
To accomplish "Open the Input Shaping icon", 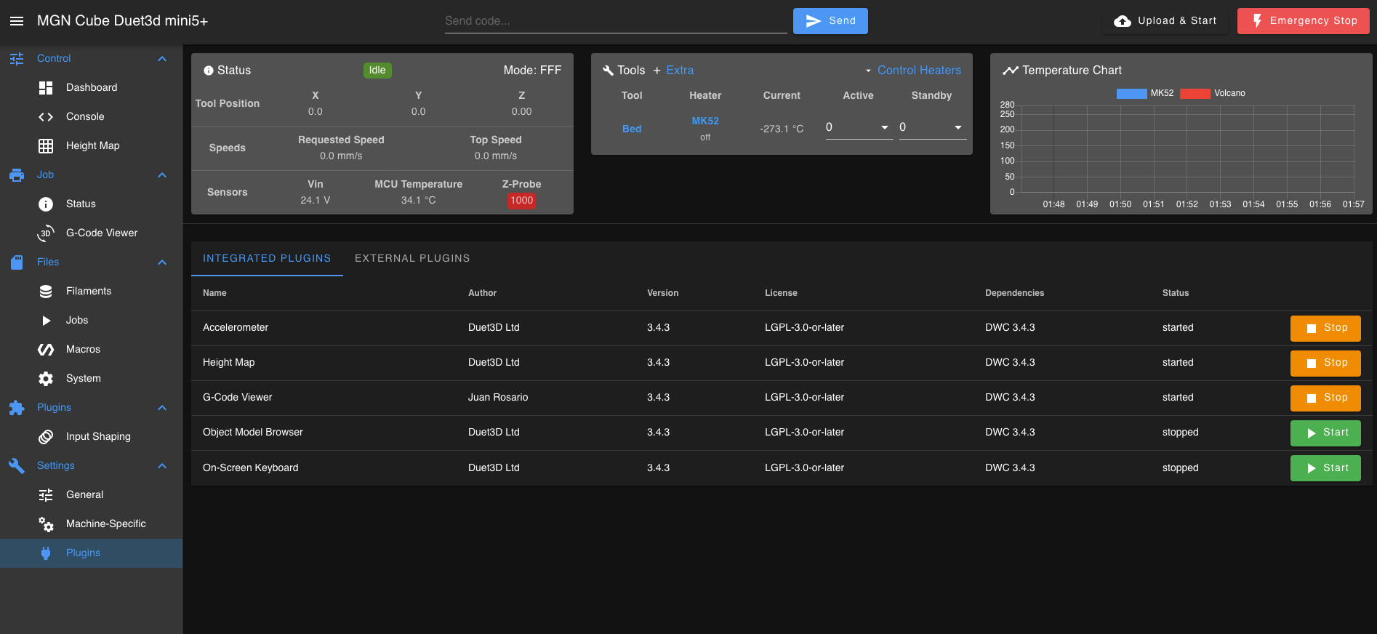I will point(46,437).
